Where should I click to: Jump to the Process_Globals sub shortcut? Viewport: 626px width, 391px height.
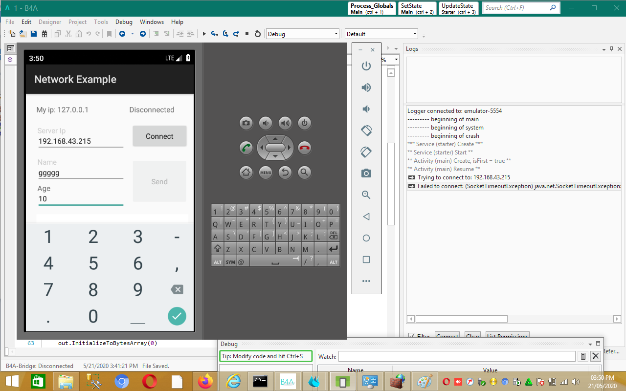click(372, 8)
